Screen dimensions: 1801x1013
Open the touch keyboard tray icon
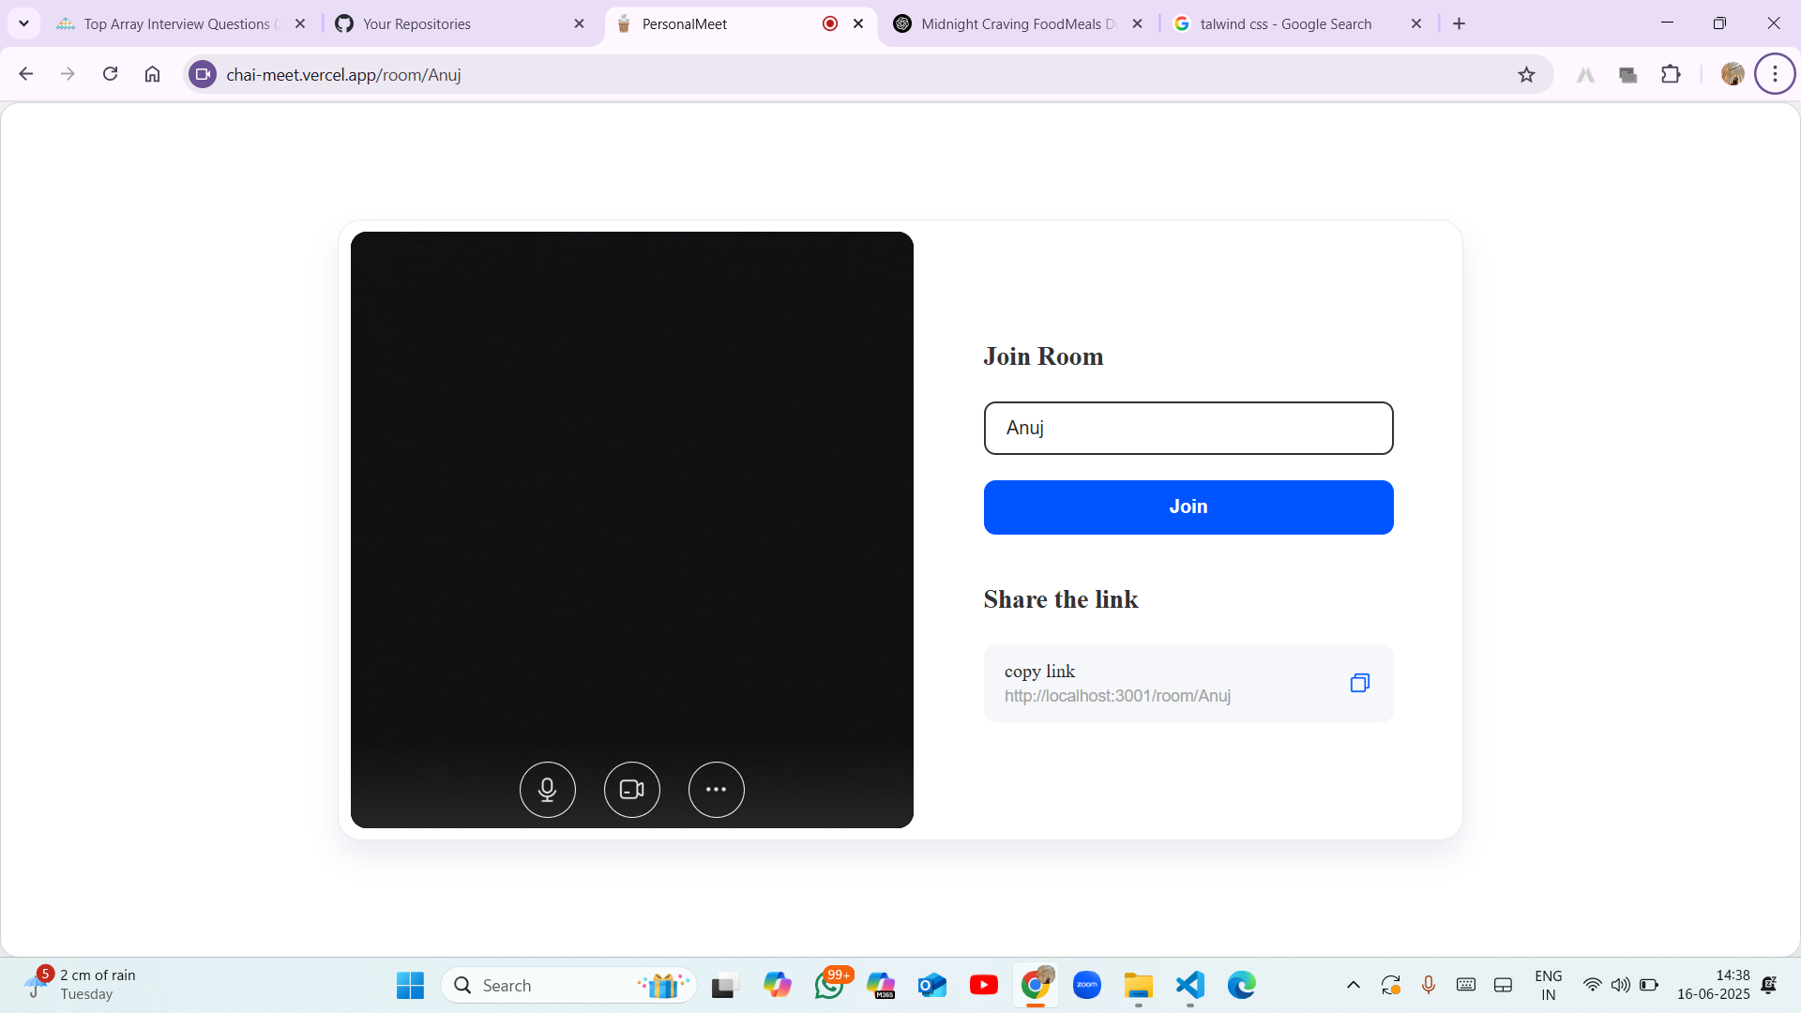1466,985
